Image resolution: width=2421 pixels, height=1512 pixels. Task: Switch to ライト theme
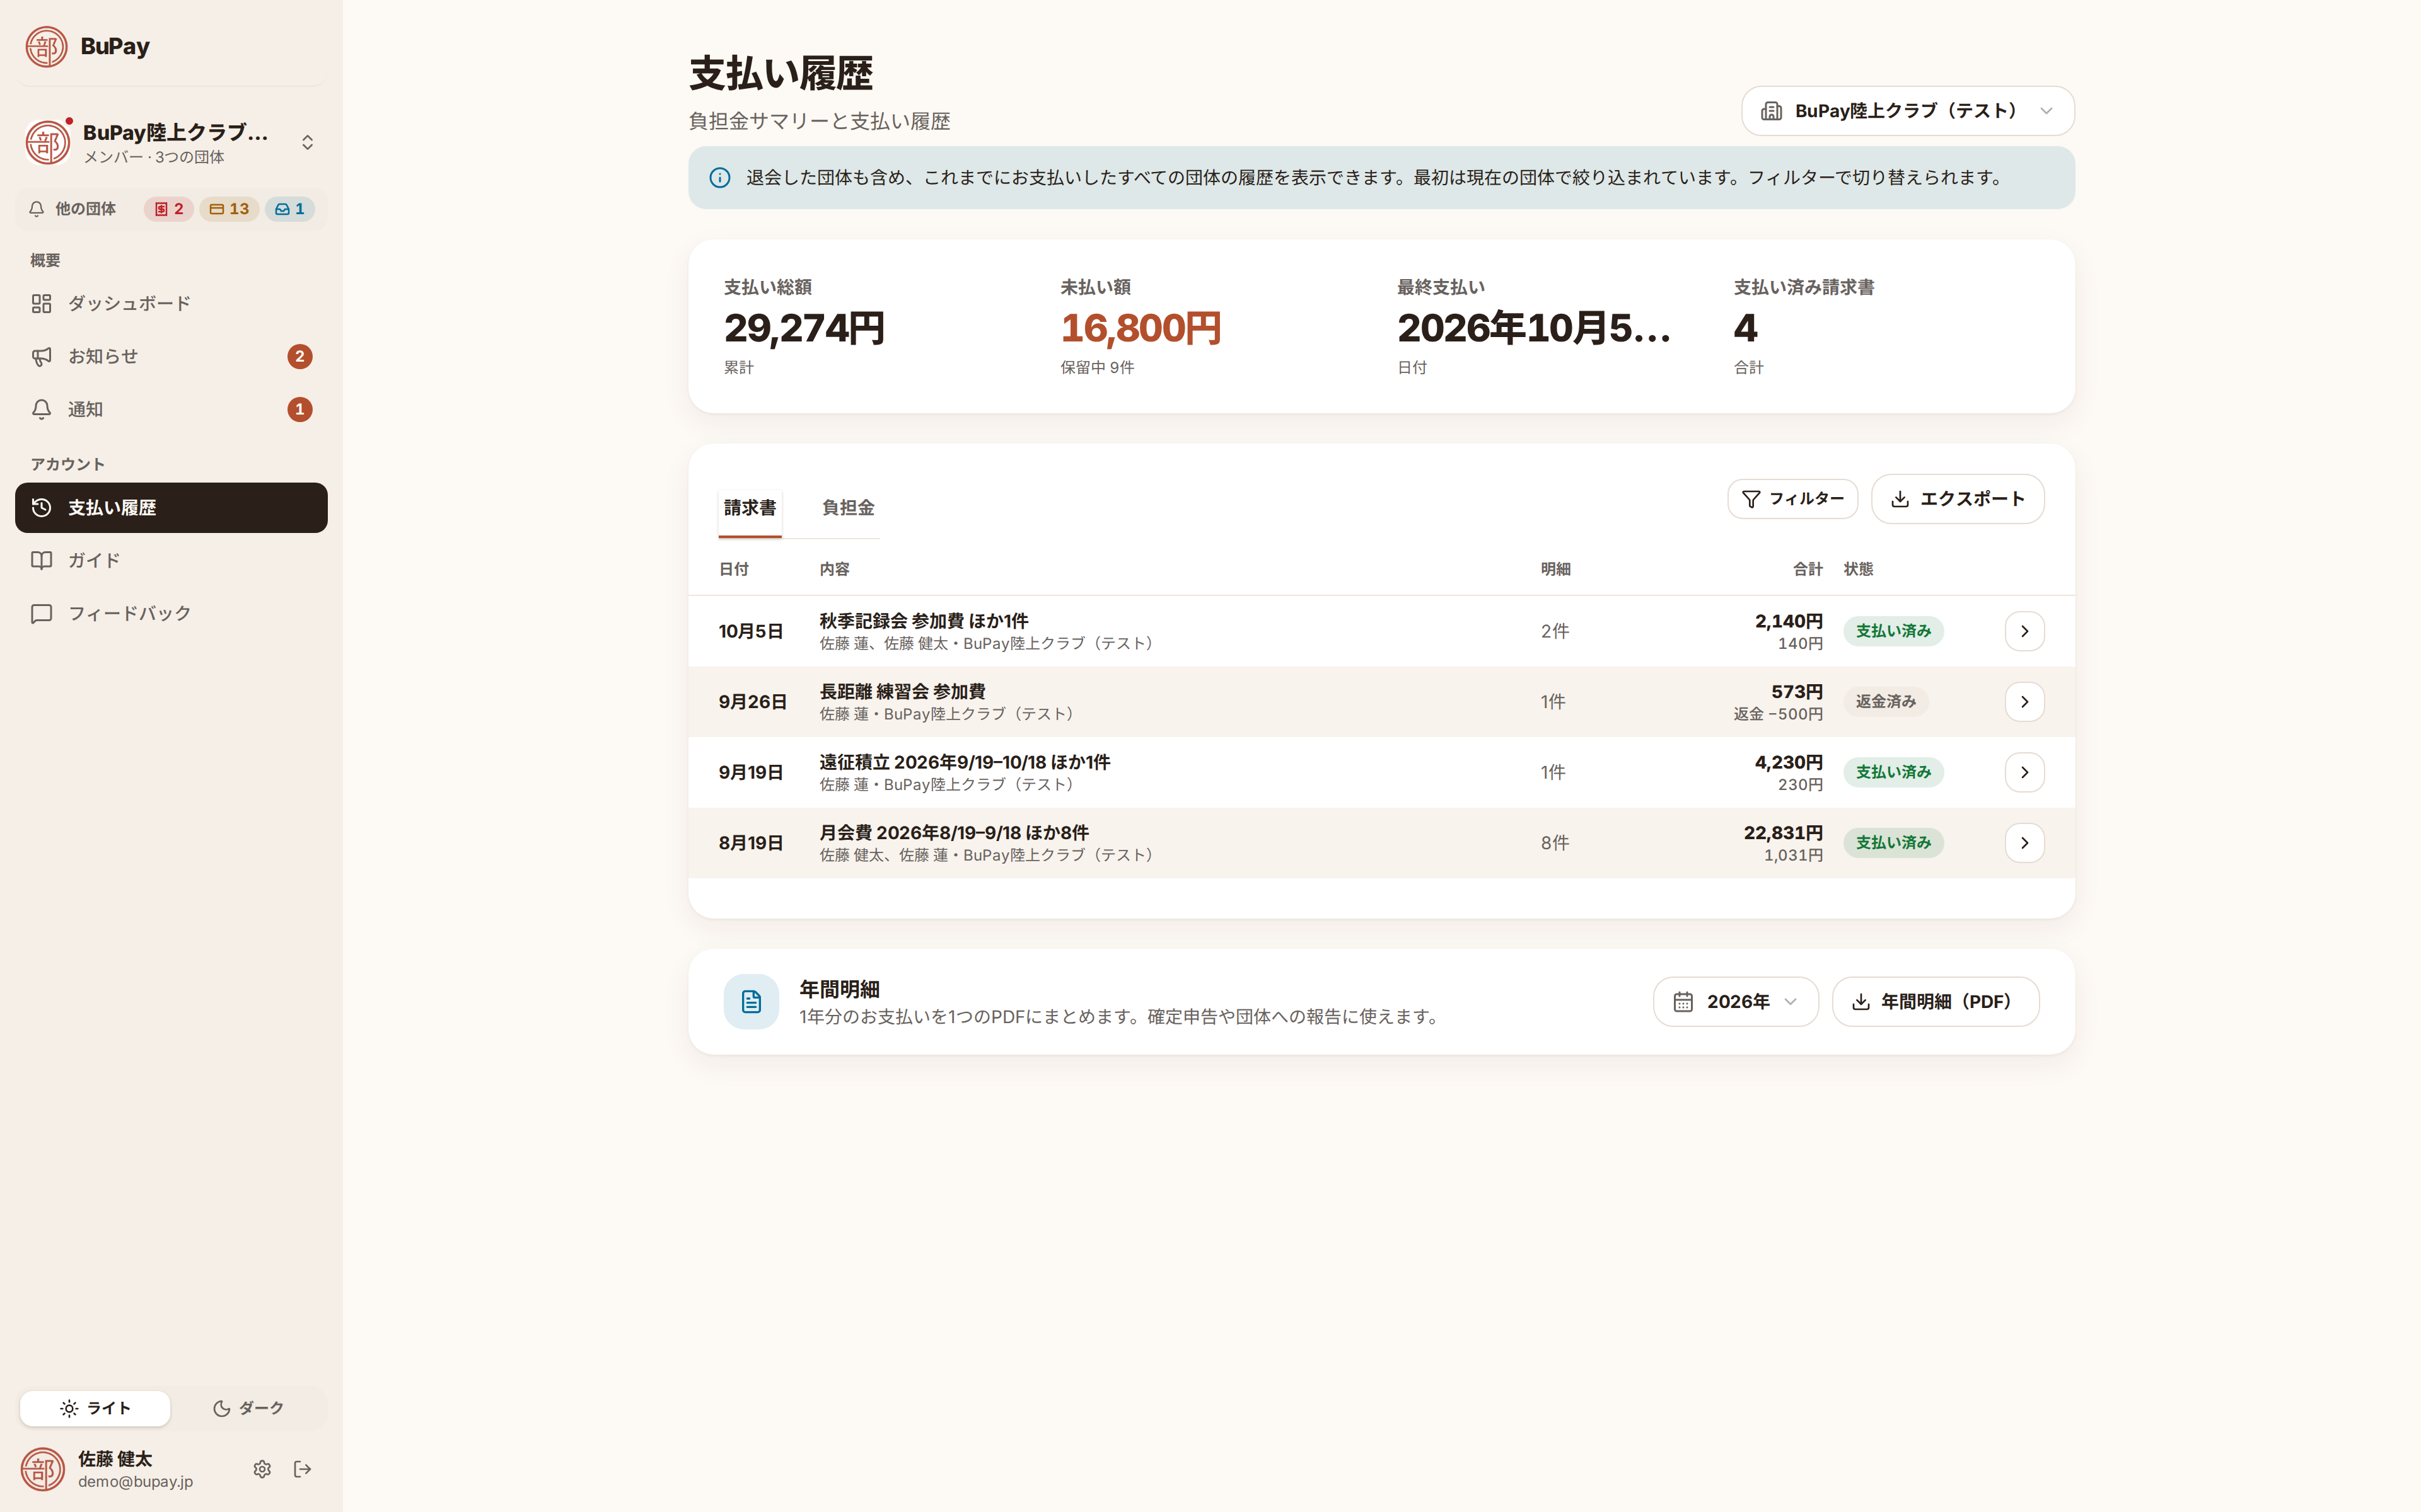pyautogui.click(x=95, y=1408)
